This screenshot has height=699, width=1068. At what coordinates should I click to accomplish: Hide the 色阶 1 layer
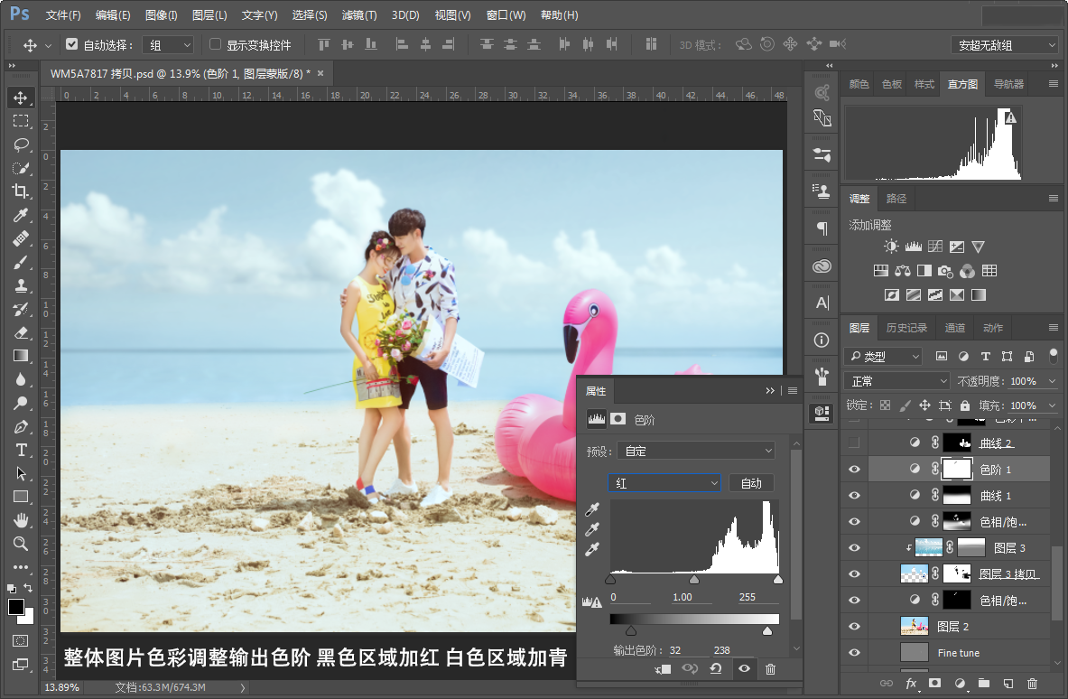coord(854,470)
